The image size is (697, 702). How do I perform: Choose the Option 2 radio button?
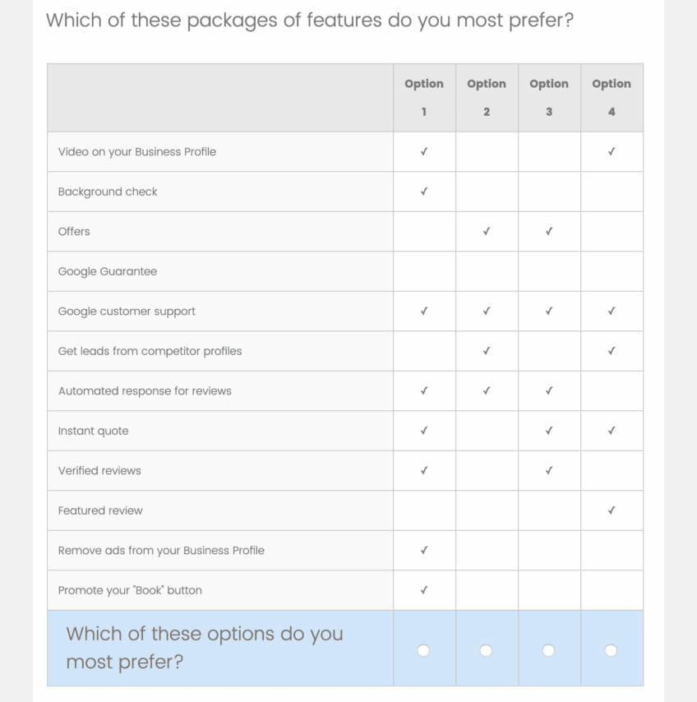486,650
